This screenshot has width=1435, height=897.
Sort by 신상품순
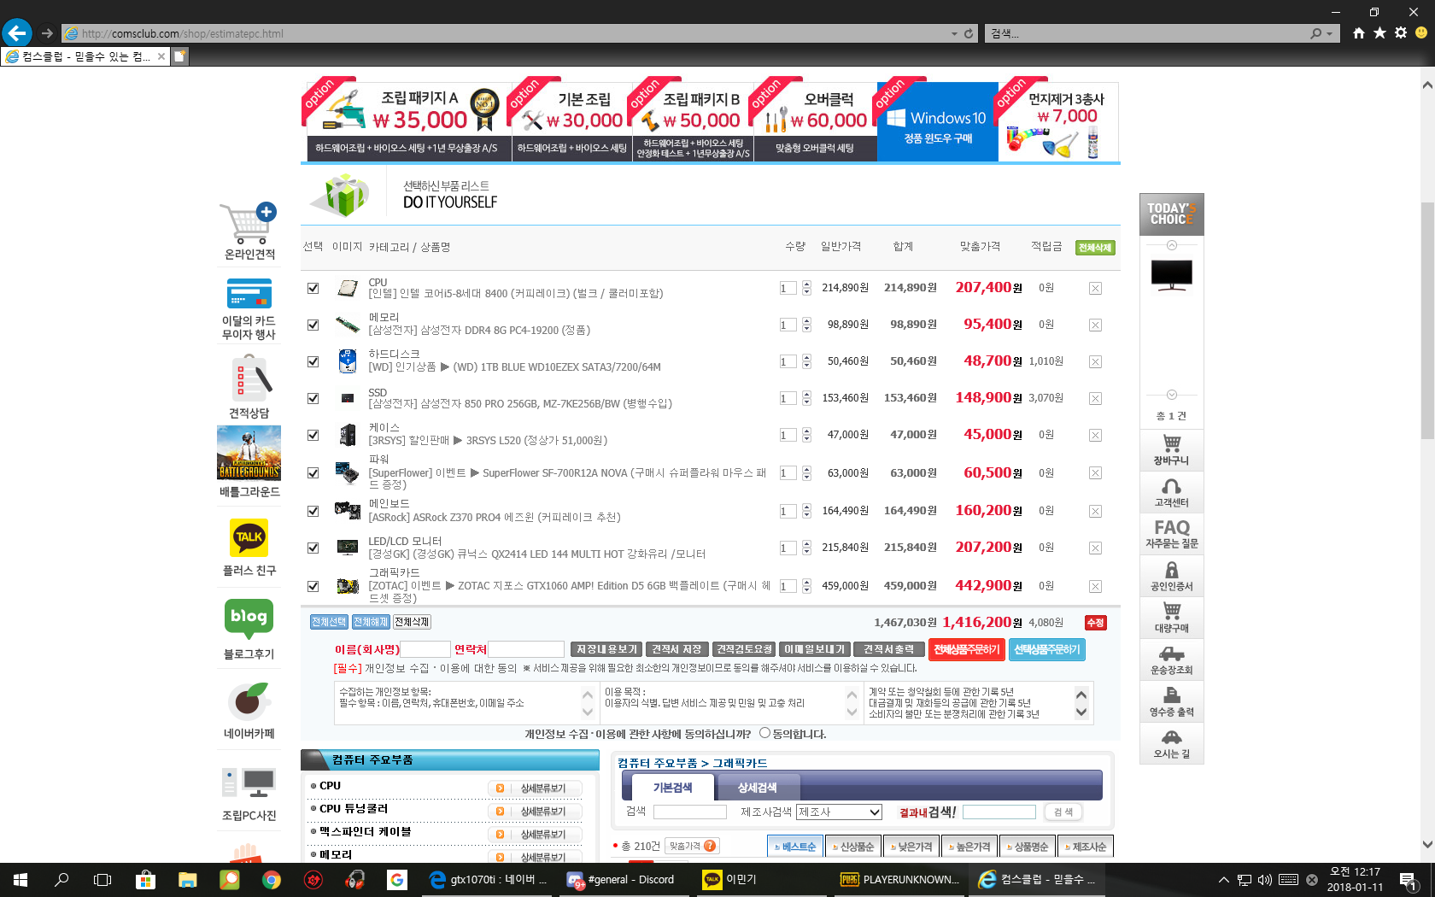[x=853, y=847]
